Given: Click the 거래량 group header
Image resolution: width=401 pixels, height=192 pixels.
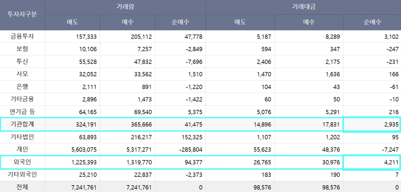Looking at the screenshot, I should [x=125, y=7].
